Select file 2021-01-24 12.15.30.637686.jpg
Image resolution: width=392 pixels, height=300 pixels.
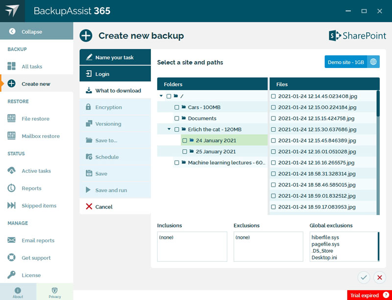[317, 129]
